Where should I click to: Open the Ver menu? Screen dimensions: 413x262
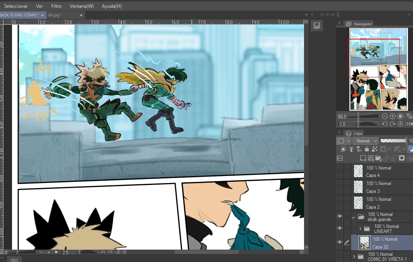(x=39, y=6)
